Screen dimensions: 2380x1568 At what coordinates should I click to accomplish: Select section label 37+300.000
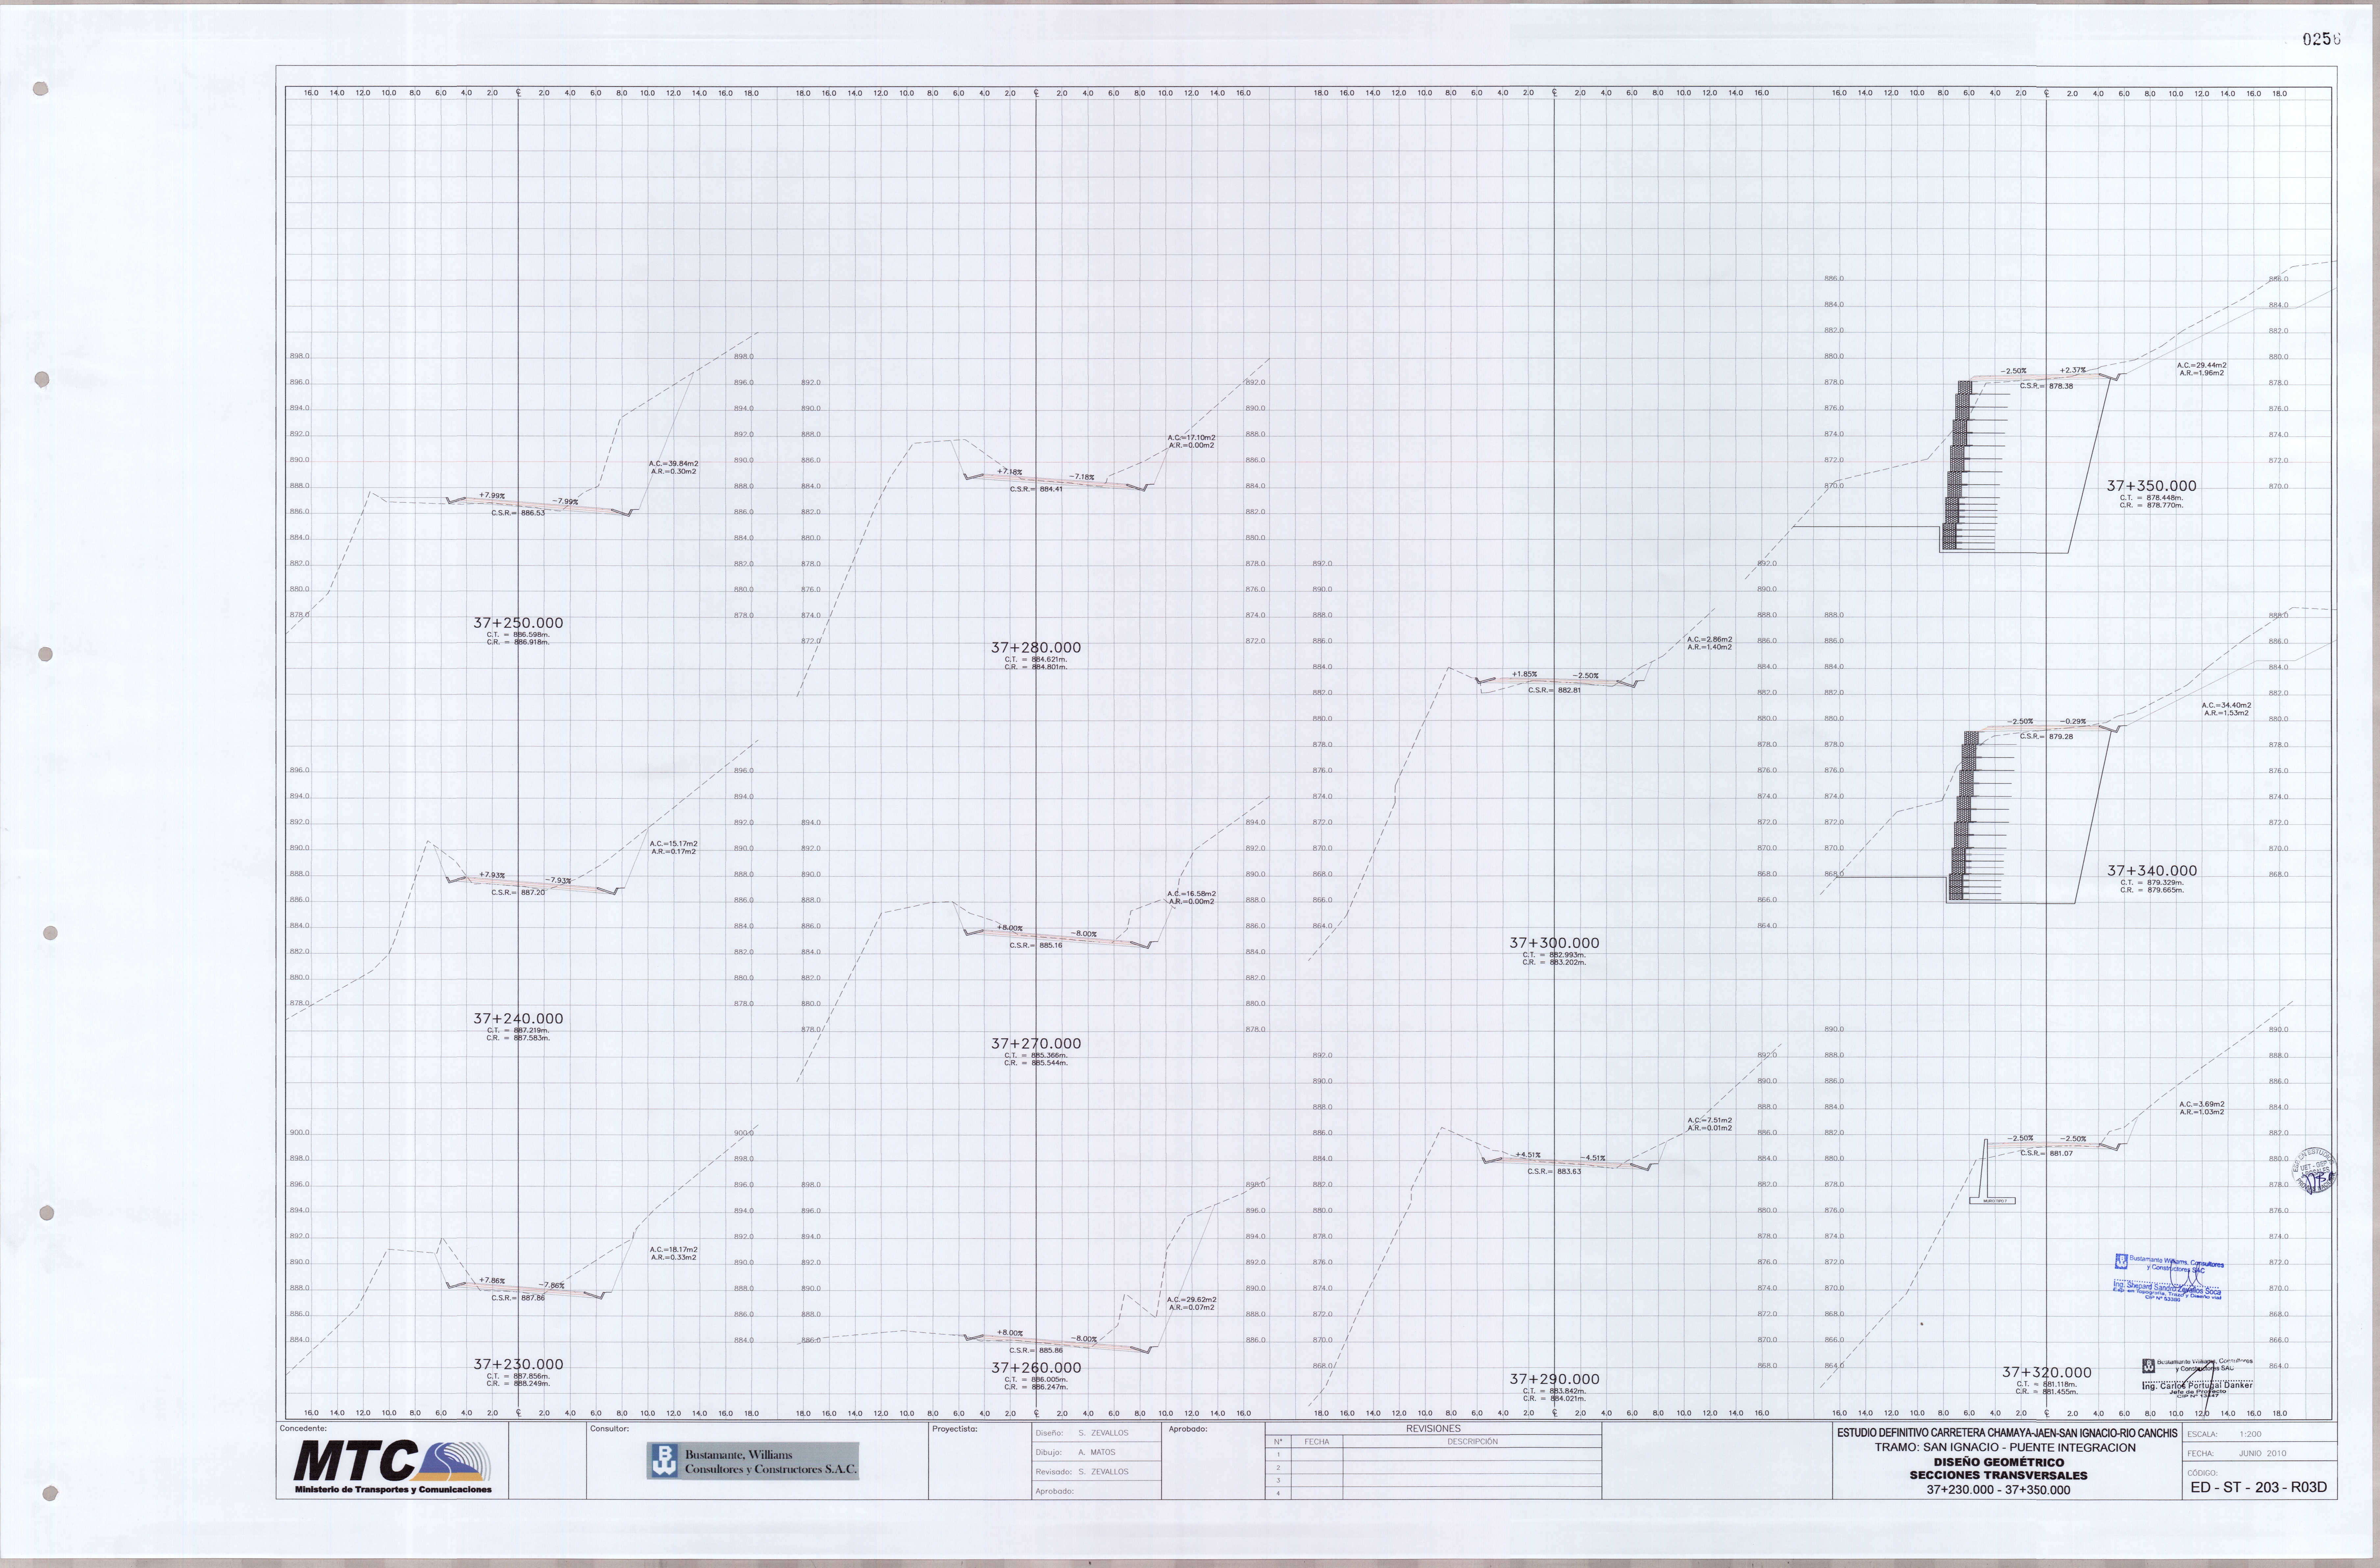(1554, 943)
